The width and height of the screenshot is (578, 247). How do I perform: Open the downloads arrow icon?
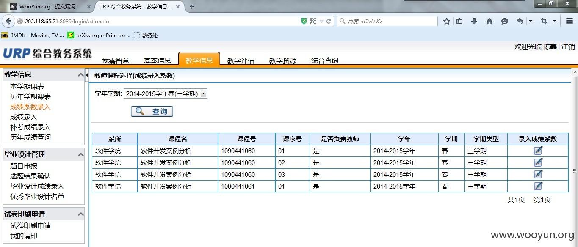click(x=474, y=21)
